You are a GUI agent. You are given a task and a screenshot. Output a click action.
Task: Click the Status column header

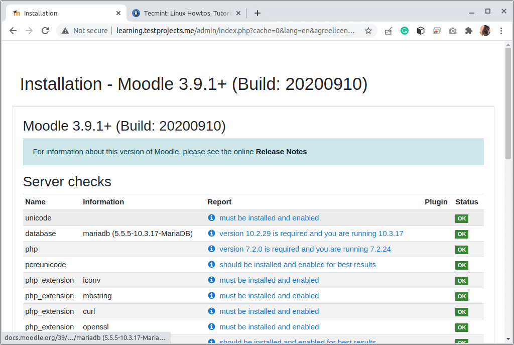coord(466,202)
